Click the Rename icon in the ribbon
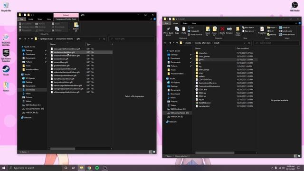Viewport: 304px width, 171px height. coord(229,30)
